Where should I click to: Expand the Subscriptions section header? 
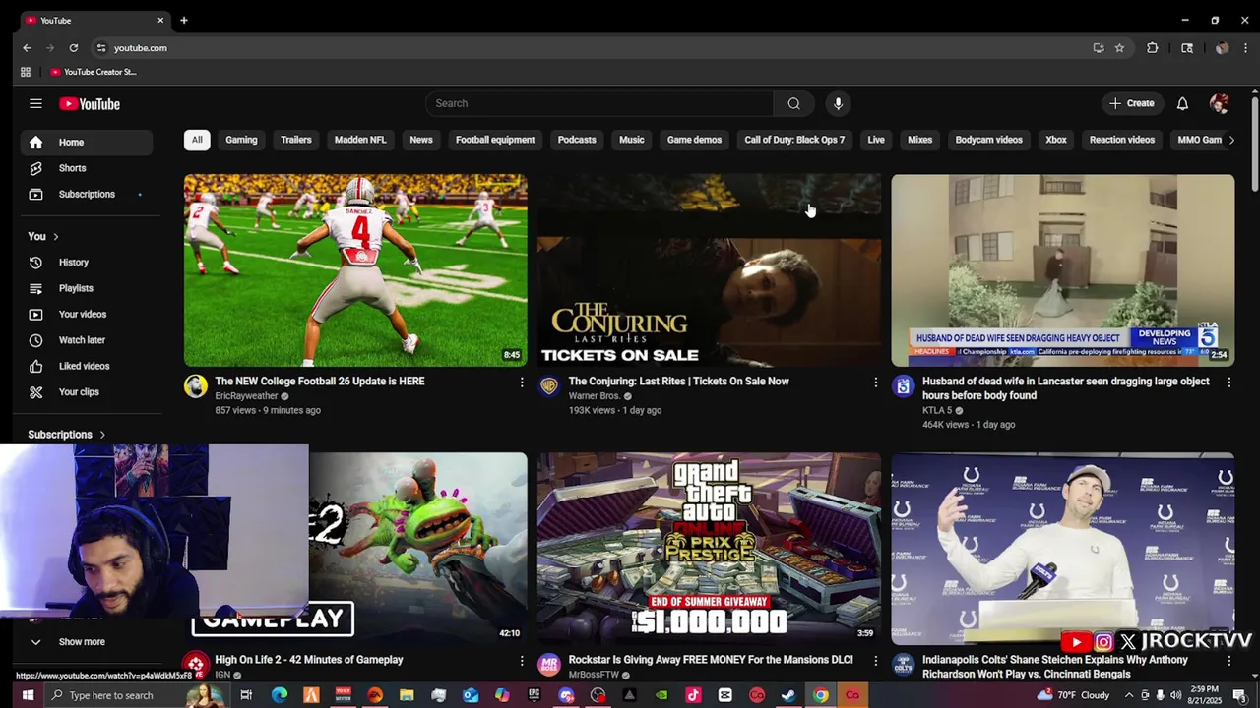pos(67,435)
